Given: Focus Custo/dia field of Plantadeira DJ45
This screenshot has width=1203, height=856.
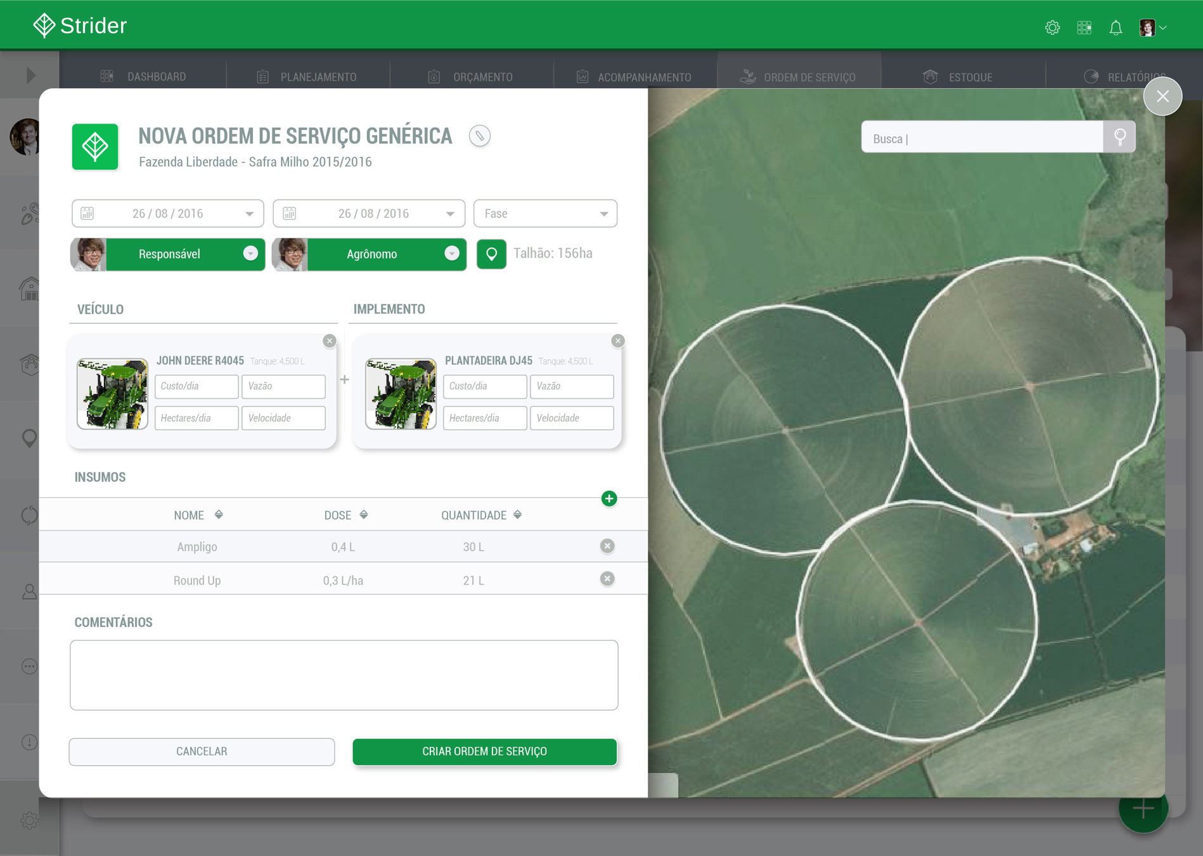Looking at the screenshot, I should coord(485,386).
